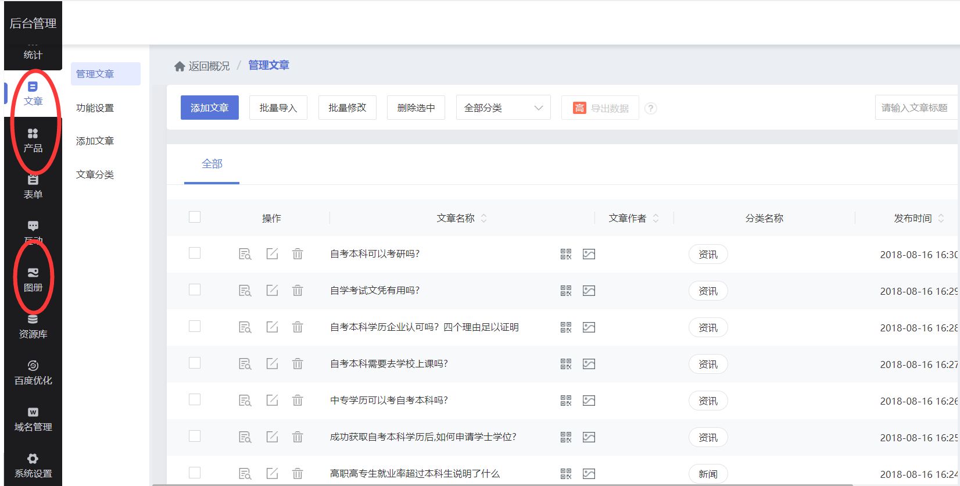The width and height of the screenshot is (960, 486).
Task: Show QR code for 自考本科可以考研吗？
Action: point(566,254)
